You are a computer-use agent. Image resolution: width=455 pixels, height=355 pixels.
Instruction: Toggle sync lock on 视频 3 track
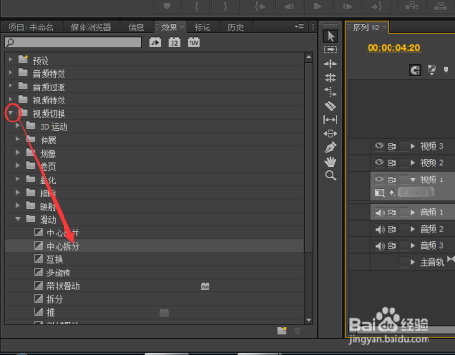(x=391, y=146)
